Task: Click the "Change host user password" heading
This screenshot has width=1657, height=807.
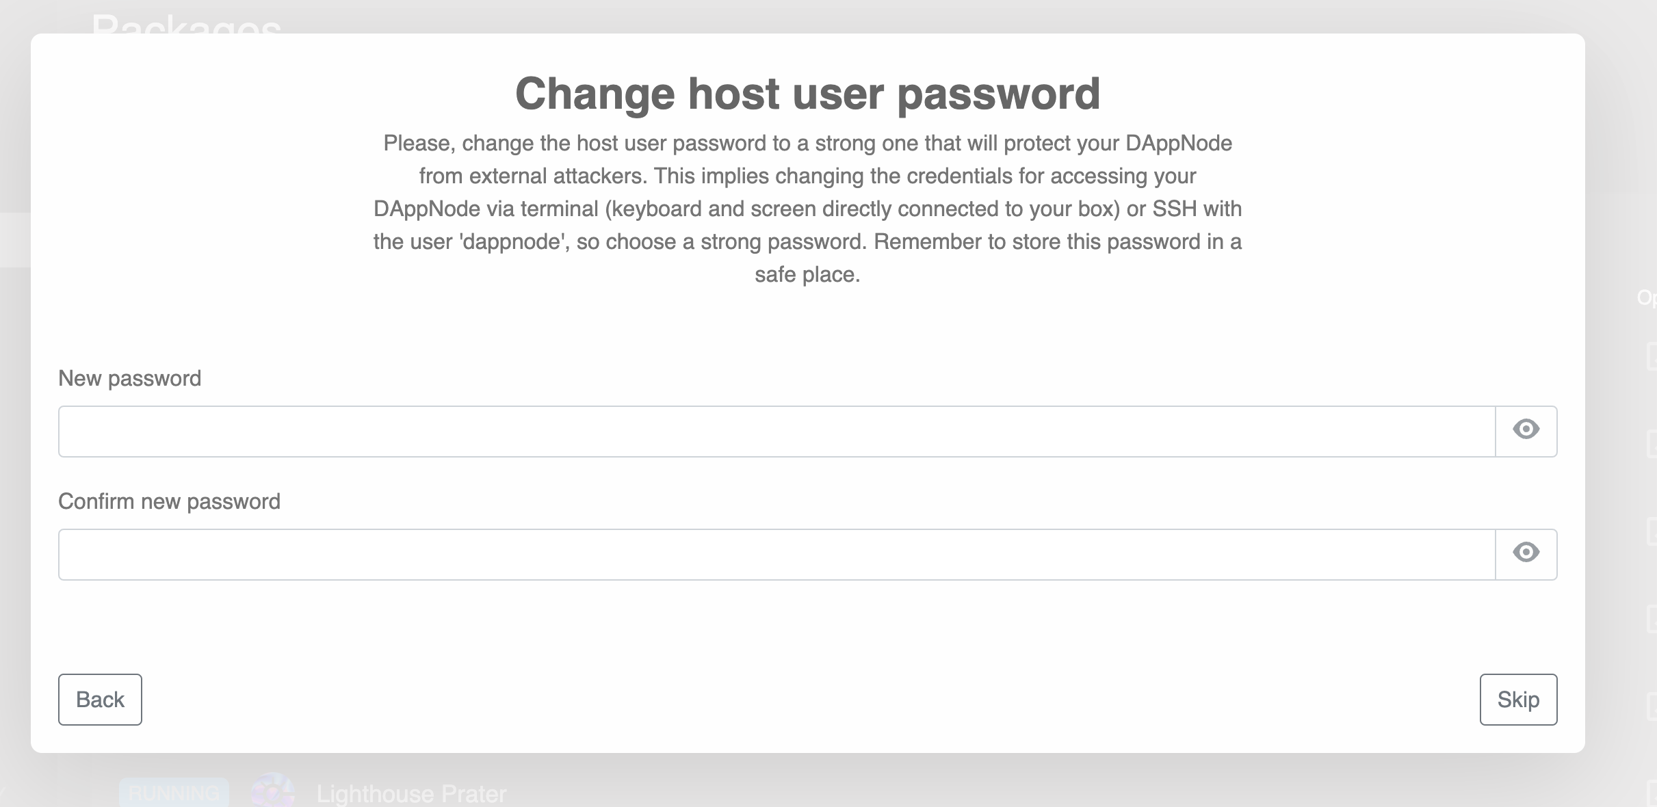Action: [807, 94]
